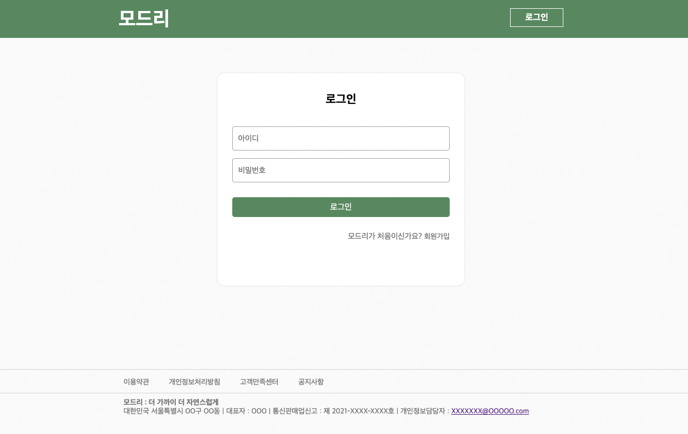Select the signup link after 모드리가 처음이신가요?
The image size is (688, 434).
click(436, 236)
